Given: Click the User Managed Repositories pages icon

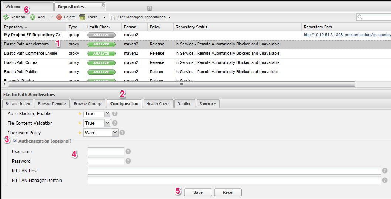Looking at the screenshot, I should pos(112,17).
